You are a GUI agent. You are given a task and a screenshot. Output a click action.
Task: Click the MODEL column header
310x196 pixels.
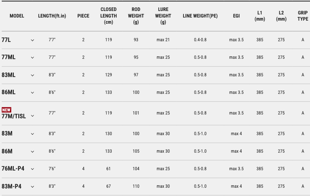(17, 16)
